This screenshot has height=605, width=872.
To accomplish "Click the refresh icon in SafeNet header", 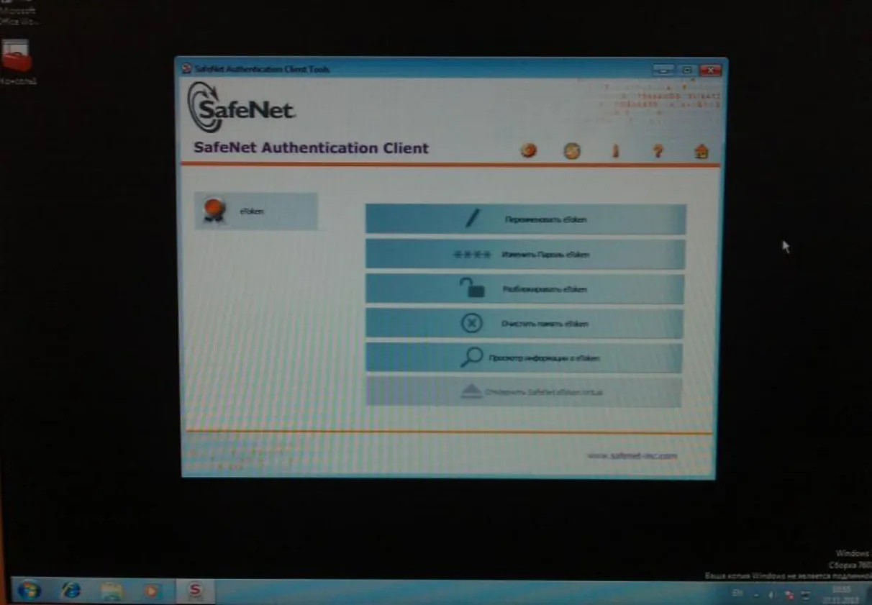I will point(572,150).
